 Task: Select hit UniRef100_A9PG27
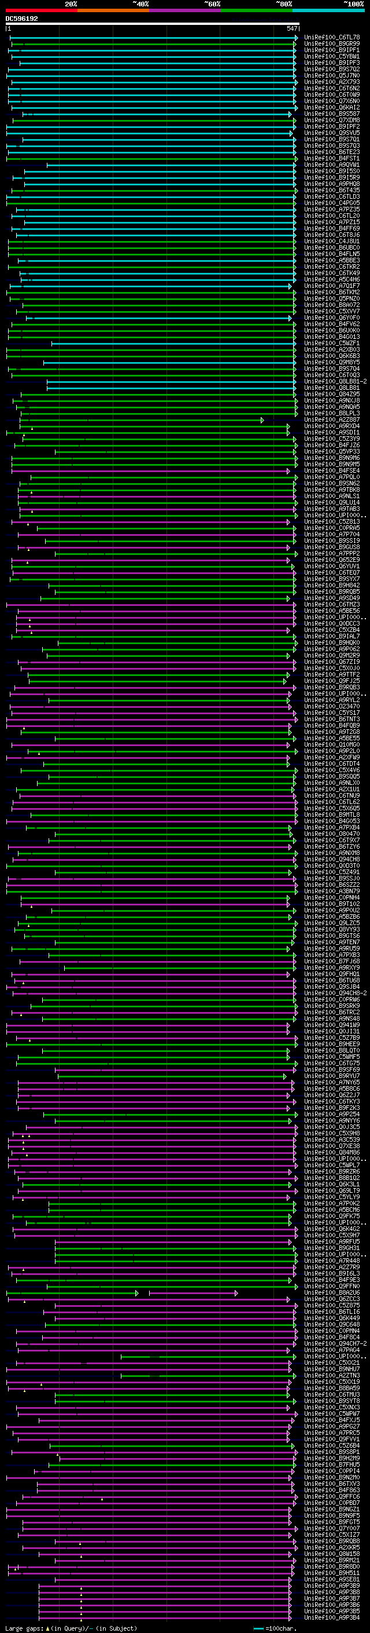tap(332, 1426)
